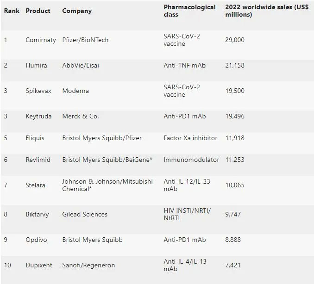Click the Spikevax product cell
The height and width of the screenshot is (284, 314).
[38, 91]
